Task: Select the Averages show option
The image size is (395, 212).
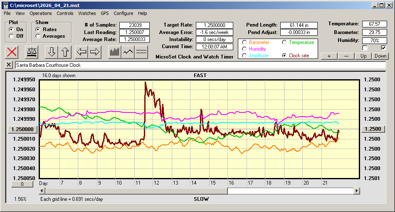Action: pyautogui.click(x=38, y=36)
